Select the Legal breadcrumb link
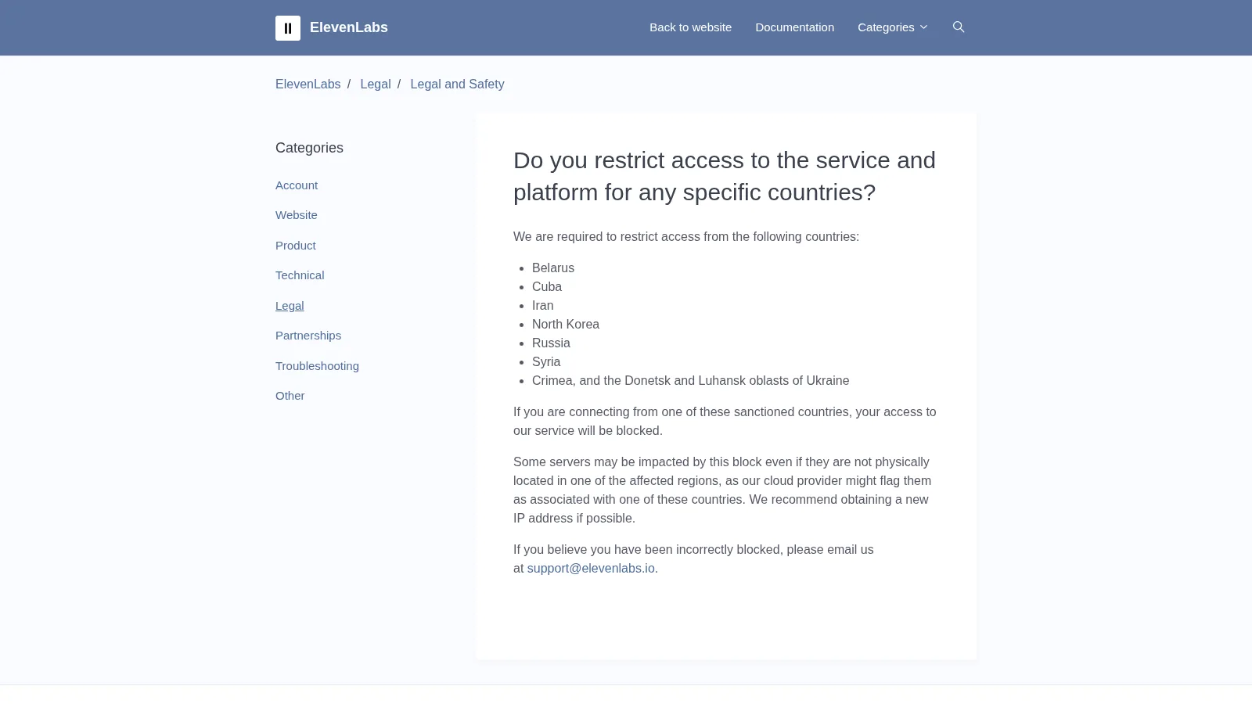The width and height of the screenshot is (1252, 704). pyautogui.click(x=376, y=84)
